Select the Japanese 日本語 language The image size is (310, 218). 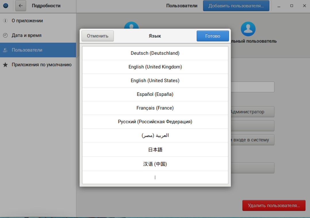[155, 150]
